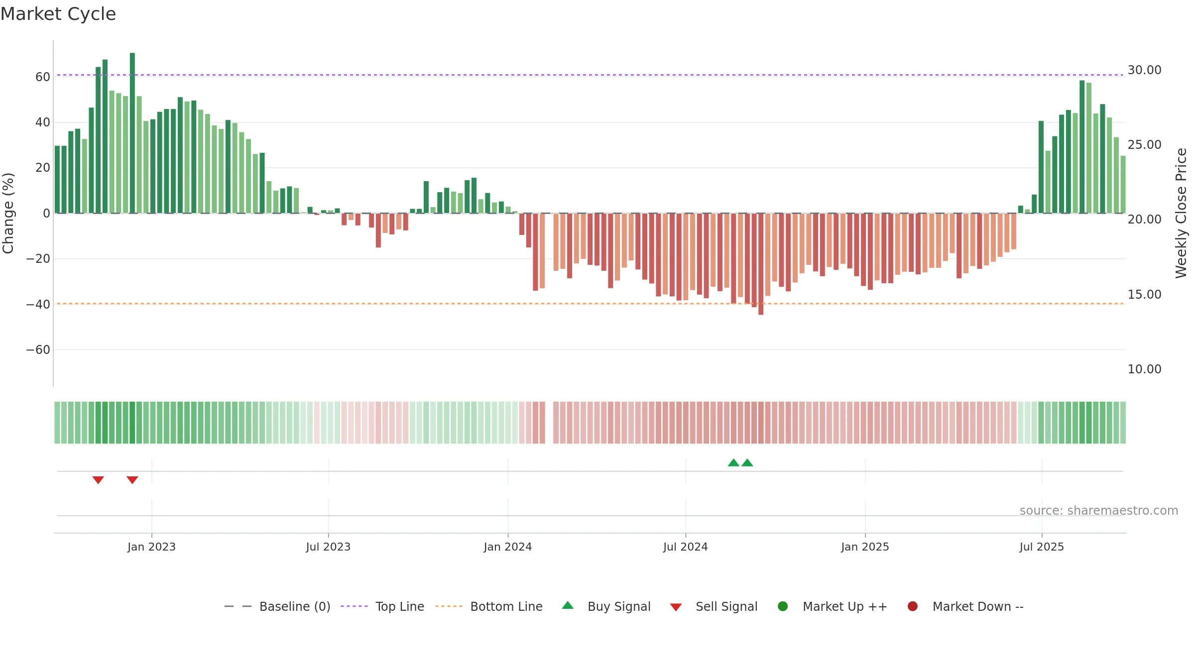Click the 20.00 price tick label

[1144, 220]
